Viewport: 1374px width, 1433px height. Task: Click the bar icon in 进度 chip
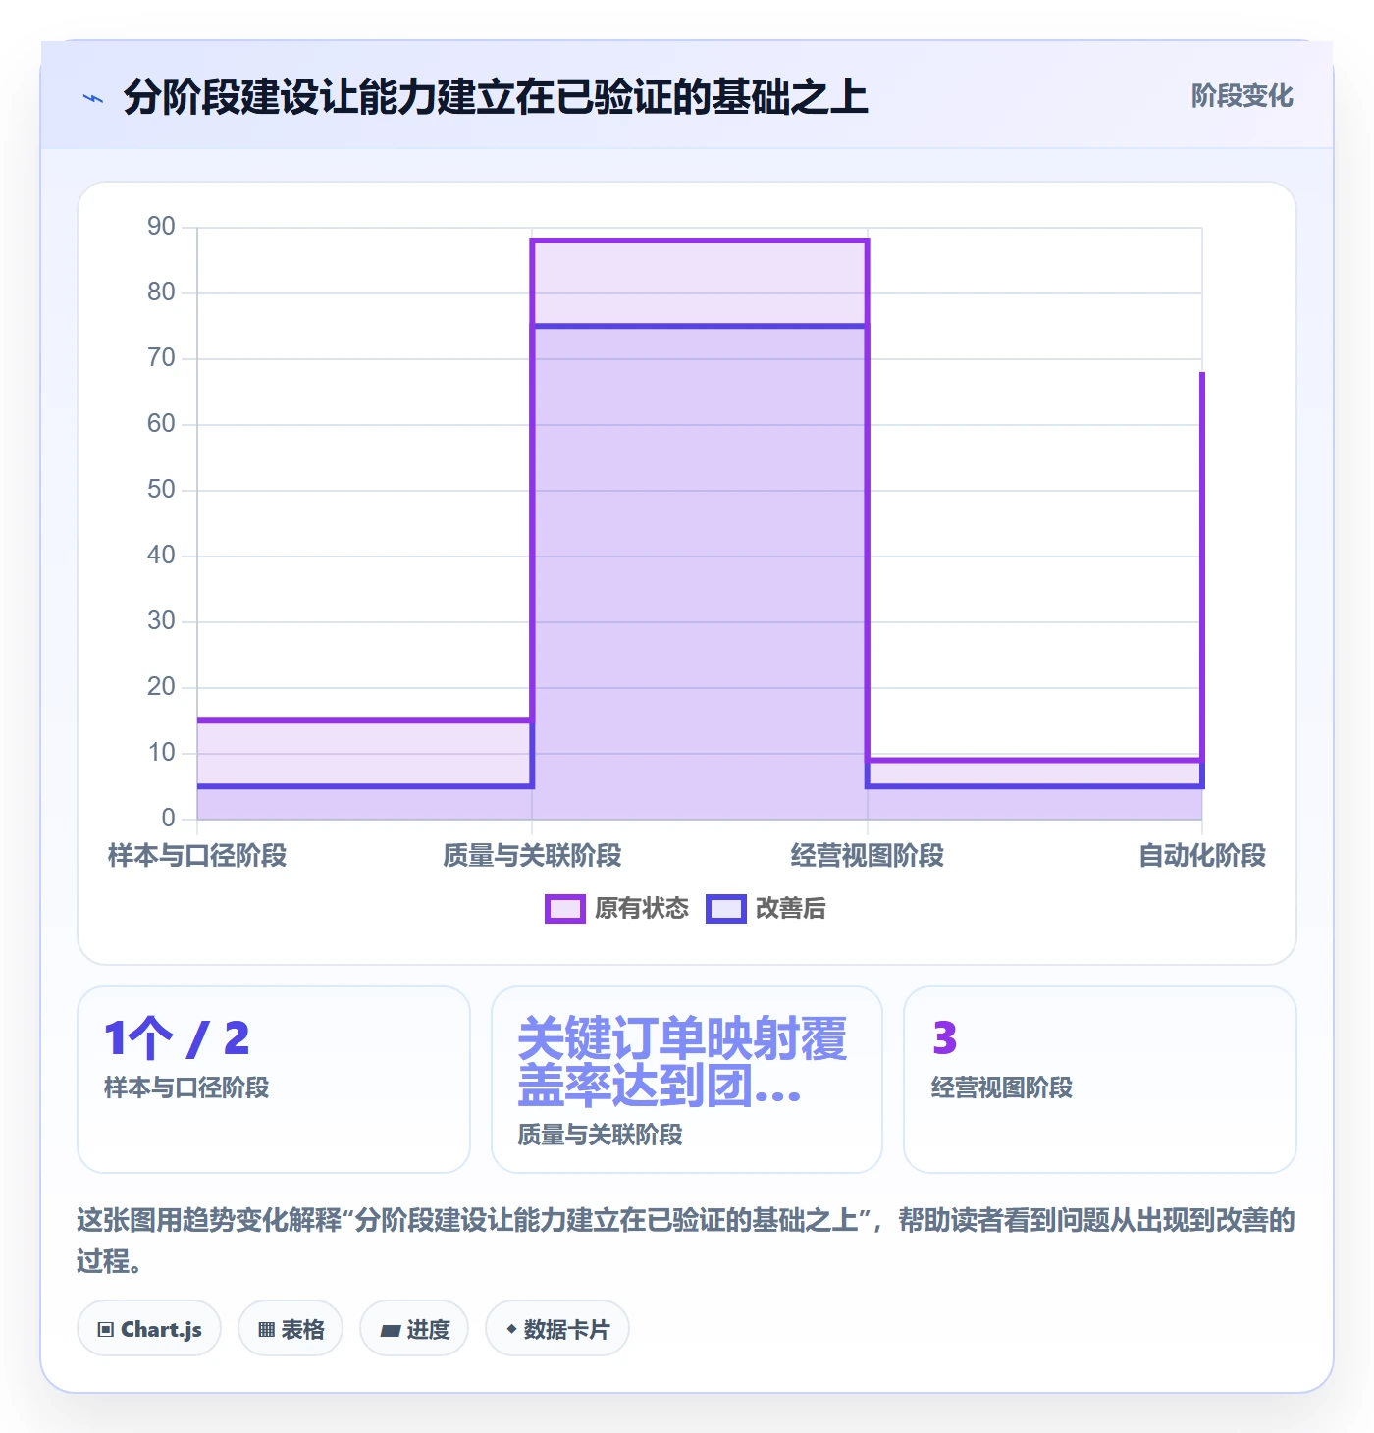[x=391, y=1331]
